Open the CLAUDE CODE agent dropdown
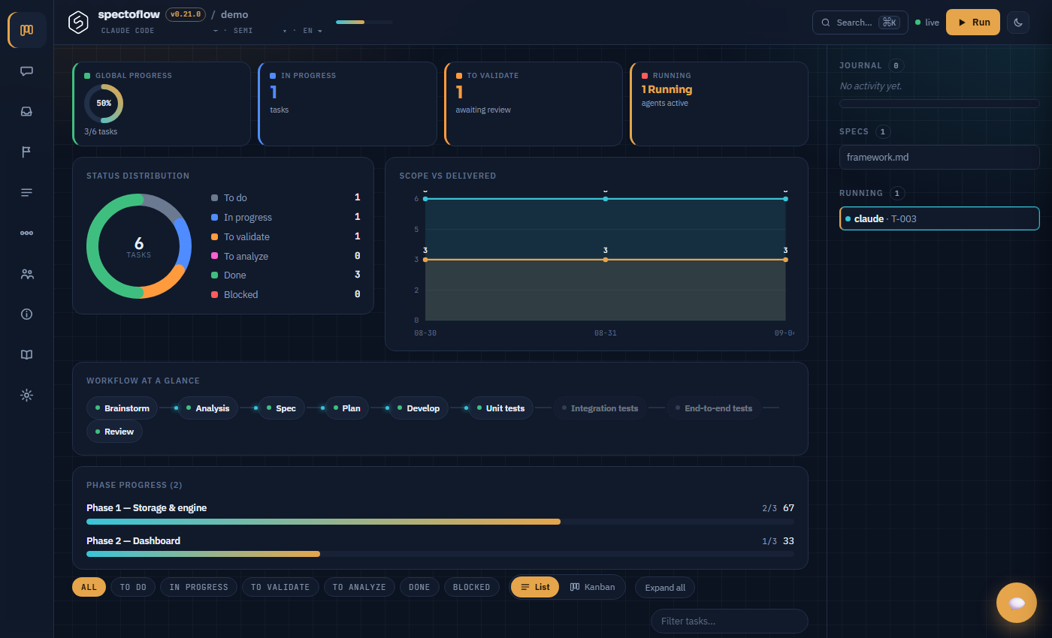 [159, 31]
